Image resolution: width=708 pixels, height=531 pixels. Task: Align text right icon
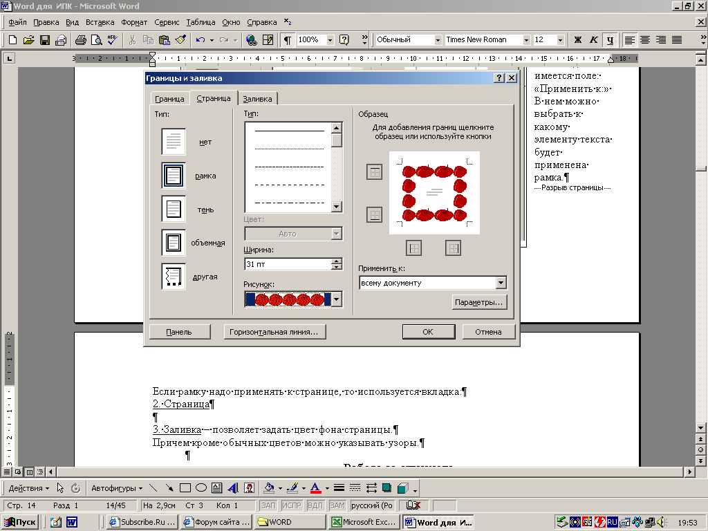click(x=661, y=40)
